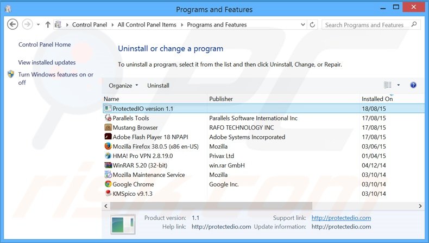Click the large ProtectedIO thumbnail in details pane

123,225
